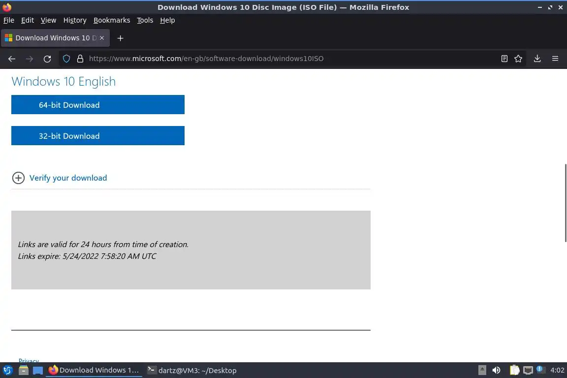The image size is (567, 378).
Task: Close the Download Windows 10 tab
Action: coord(102,38)
